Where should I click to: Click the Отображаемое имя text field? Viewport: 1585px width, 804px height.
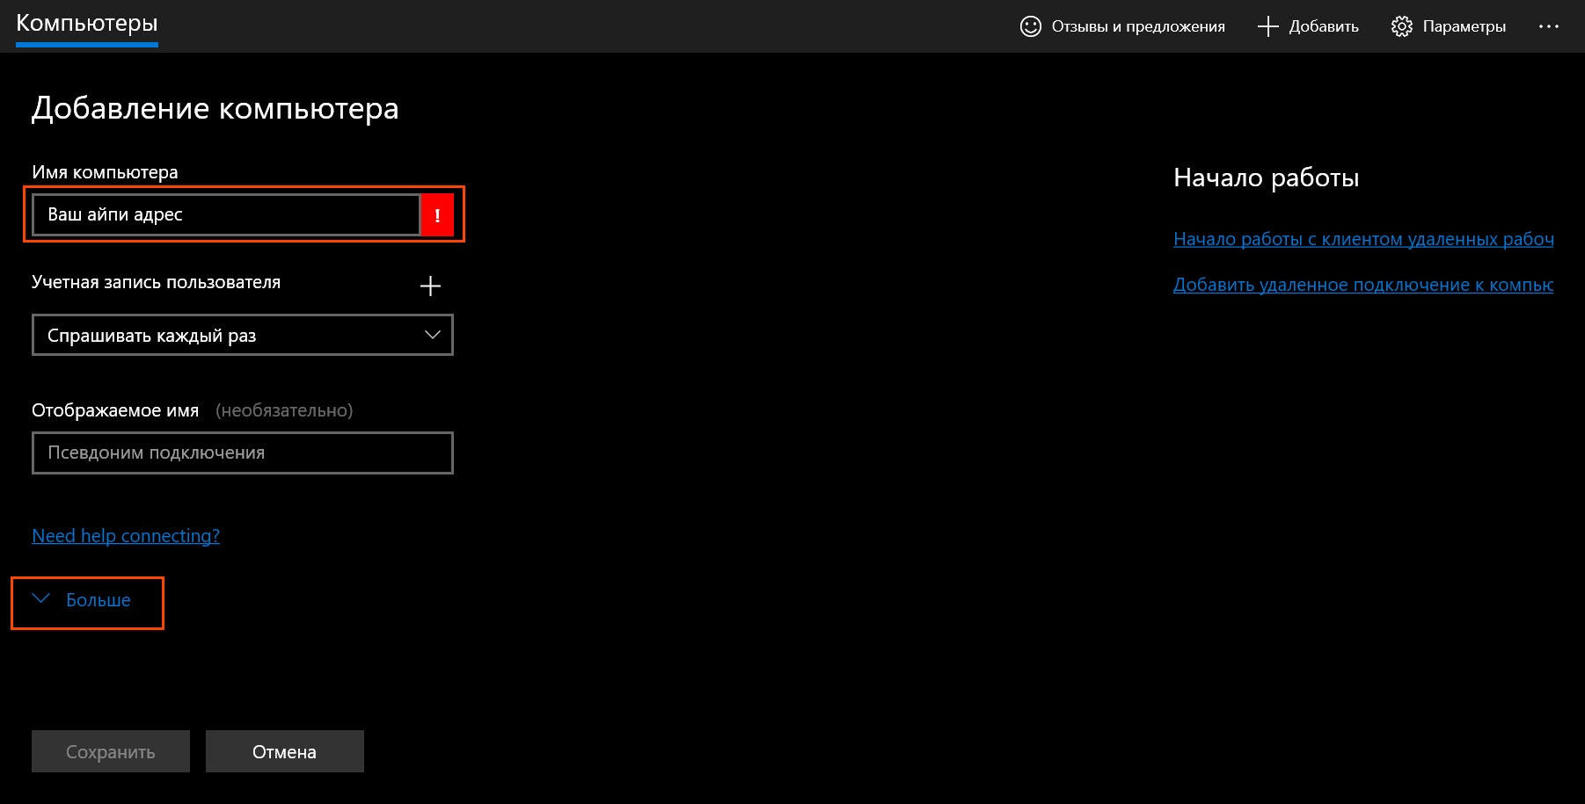[242, 453]
